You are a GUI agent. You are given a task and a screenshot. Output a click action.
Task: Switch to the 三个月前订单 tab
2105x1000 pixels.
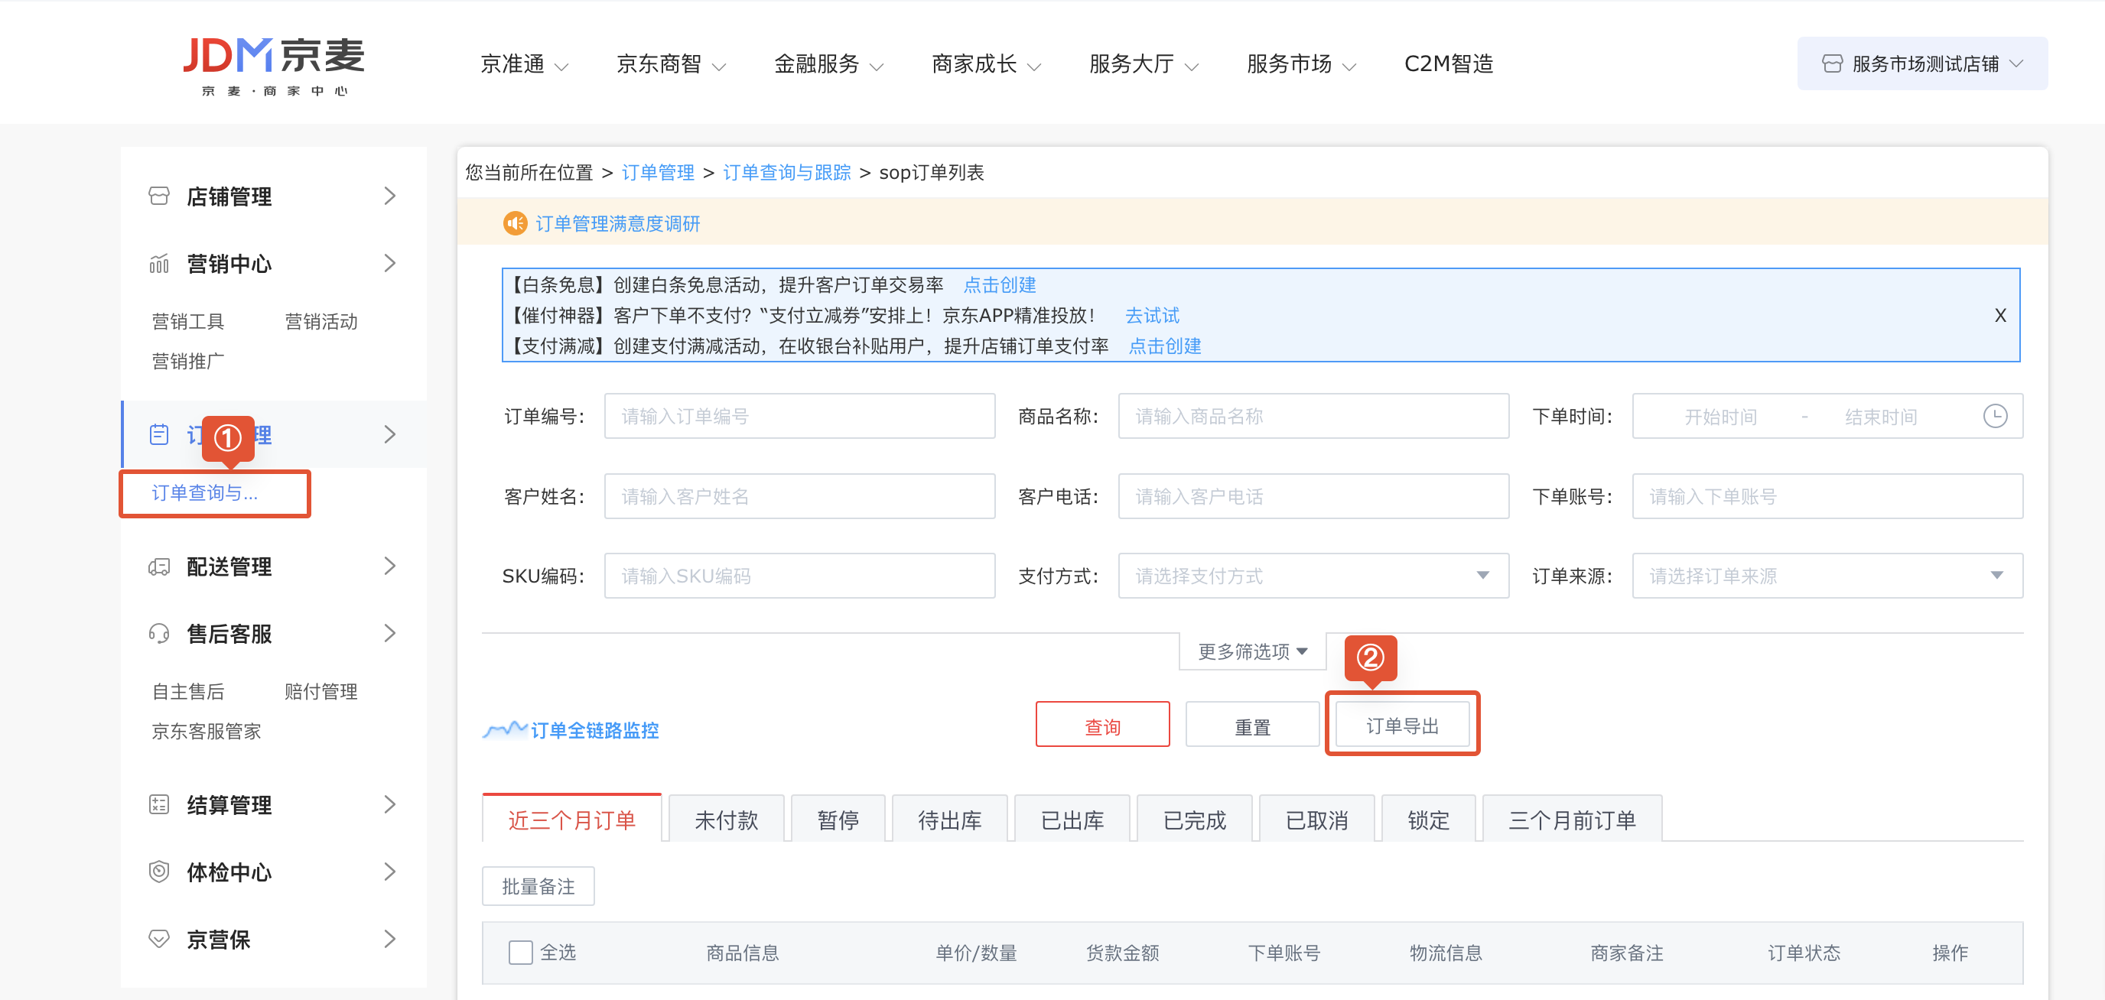[x=1571, y=820]
